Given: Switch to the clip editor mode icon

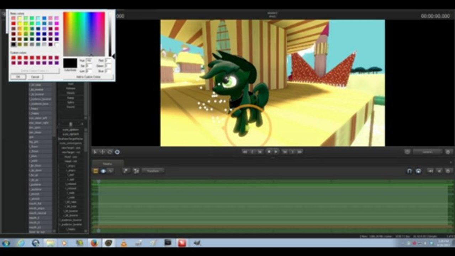Looking at the screenshot, I should click(96, 171).
